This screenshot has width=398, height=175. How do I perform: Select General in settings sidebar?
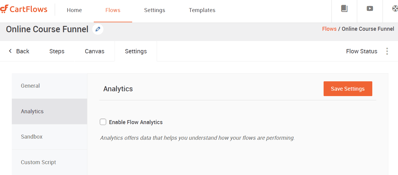coord(30,86)
